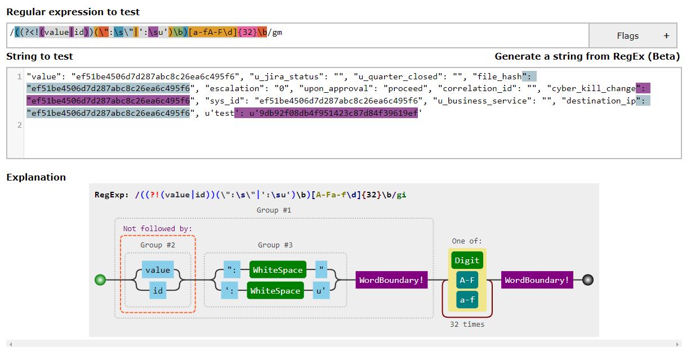Click the A-F character range node
The image size is (691, 347).
click(x=466, y=280)
